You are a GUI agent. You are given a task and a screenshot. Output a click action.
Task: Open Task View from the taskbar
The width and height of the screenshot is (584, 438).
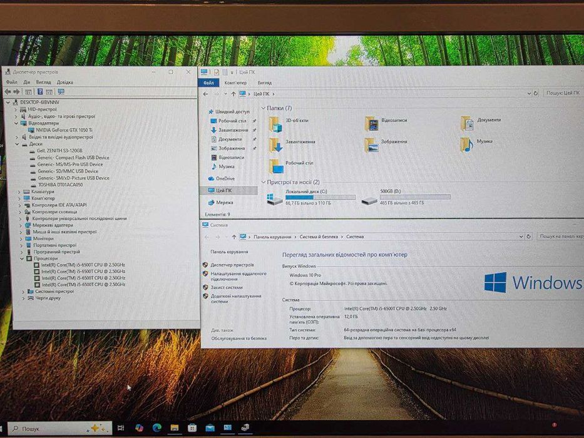coord(121,429)
